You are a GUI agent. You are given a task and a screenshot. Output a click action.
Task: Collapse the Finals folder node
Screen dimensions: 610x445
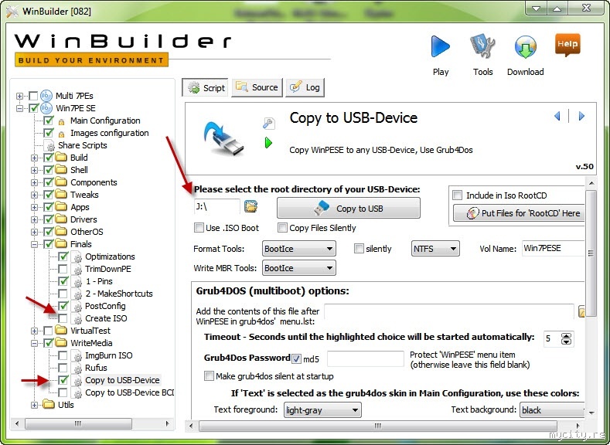34,244
